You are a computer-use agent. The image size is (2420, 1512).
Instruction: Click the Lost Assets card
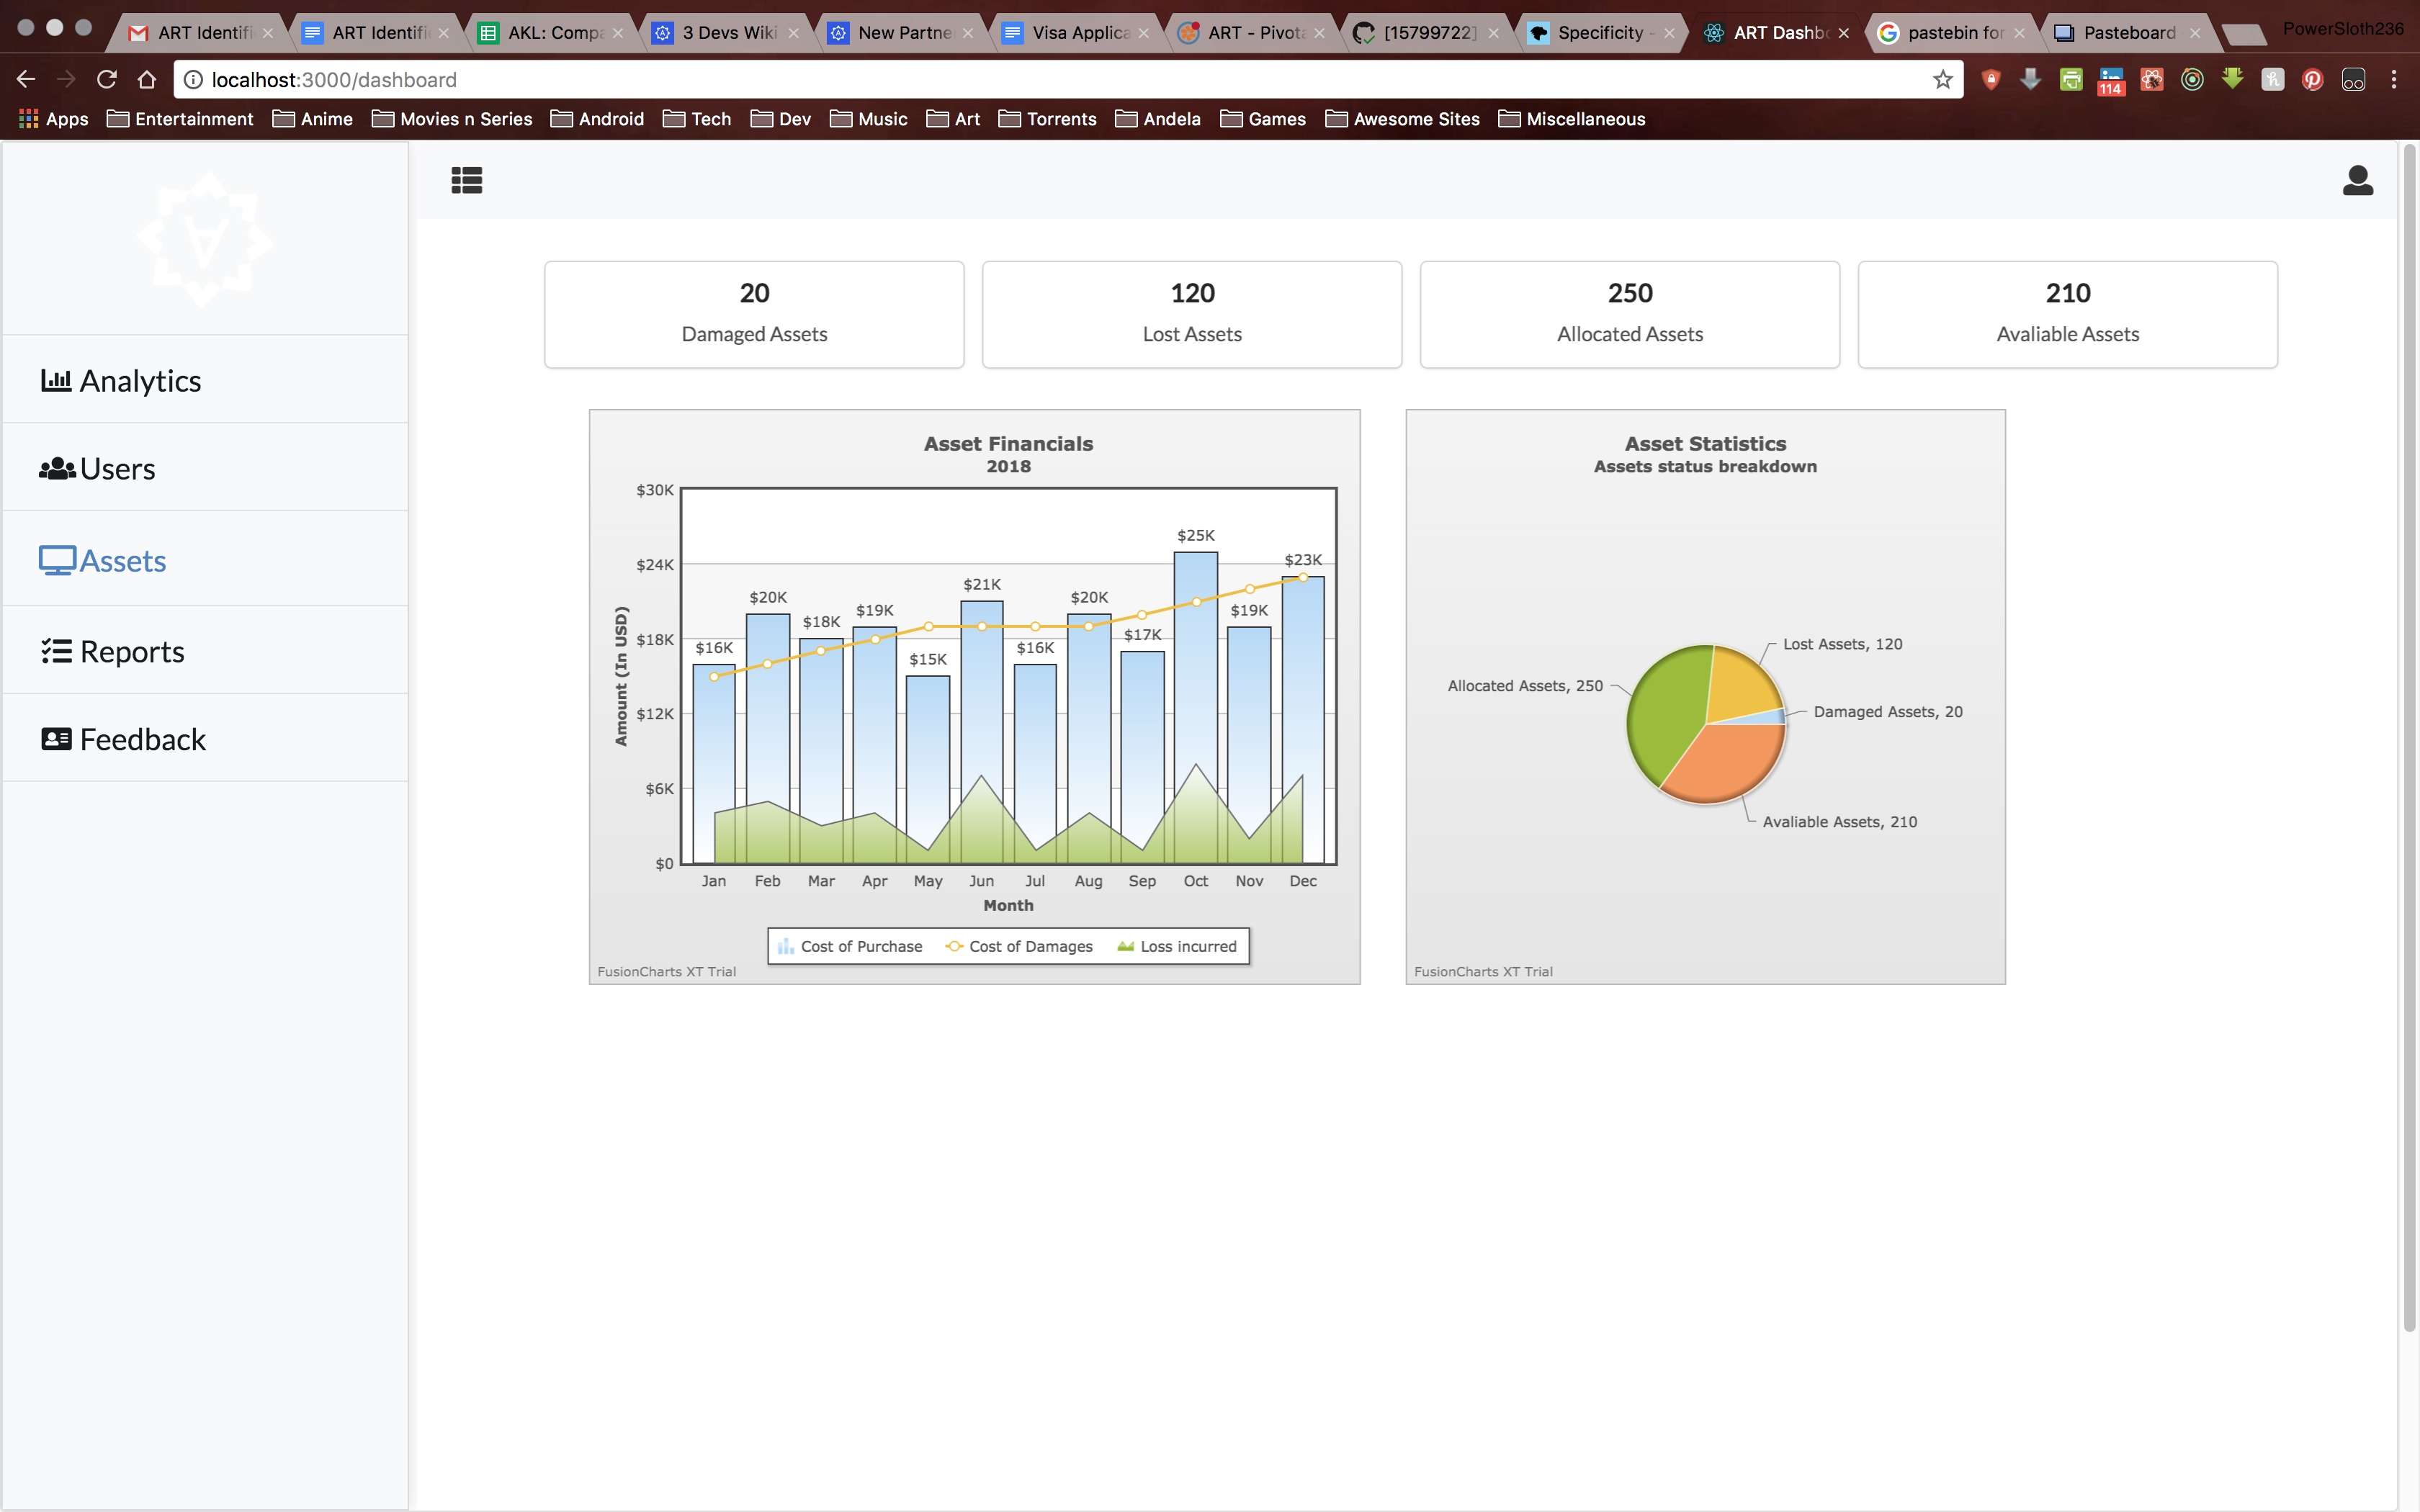point(1192,314)
